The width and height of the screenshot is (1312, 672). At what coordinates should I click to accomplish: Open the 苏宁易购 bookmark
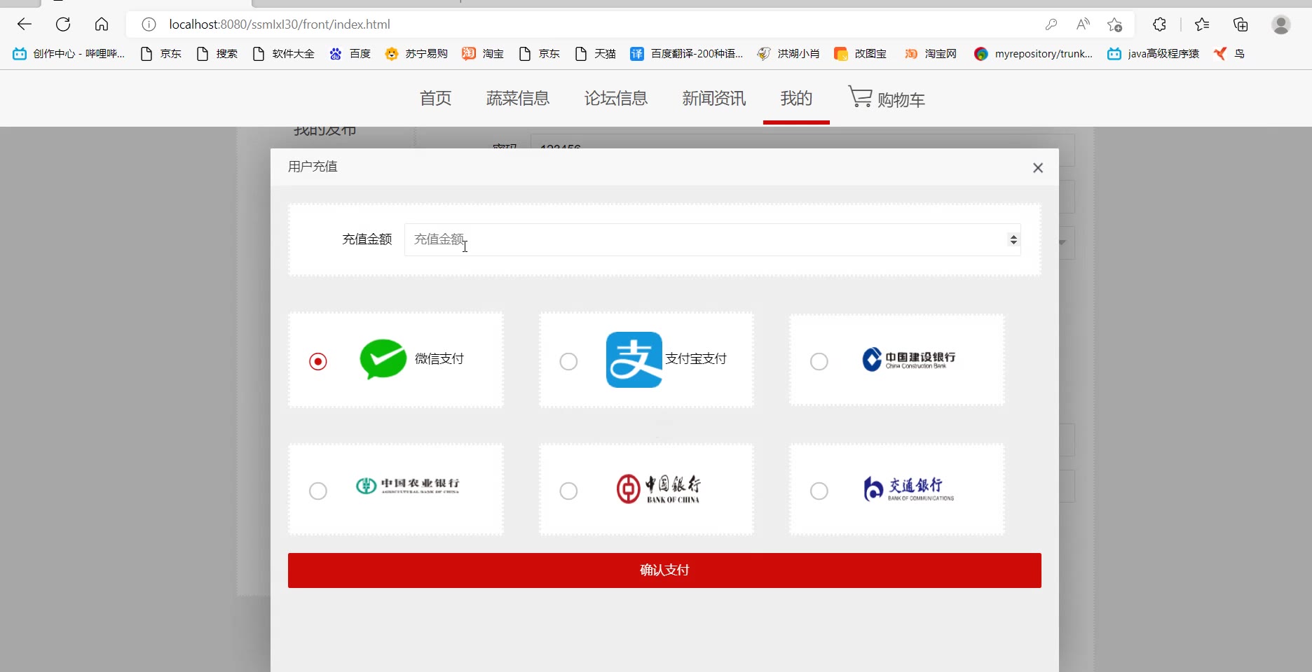[416, 54]
